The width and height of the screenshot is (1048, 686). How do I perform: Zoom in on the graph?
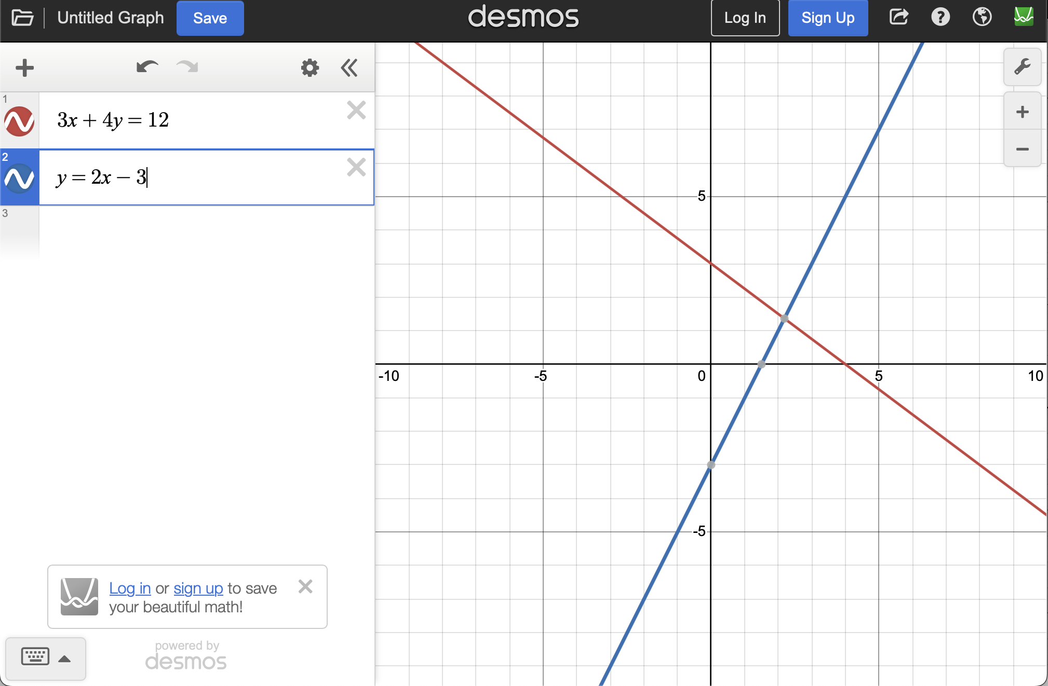(1022, 112)
